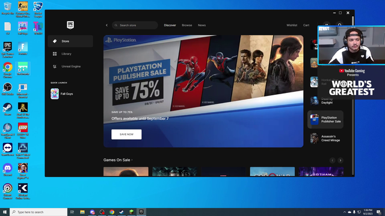This screenshot has width=385, height=216.
Task: Open Recycle Bin desktop icon
Action: (7, 8)
